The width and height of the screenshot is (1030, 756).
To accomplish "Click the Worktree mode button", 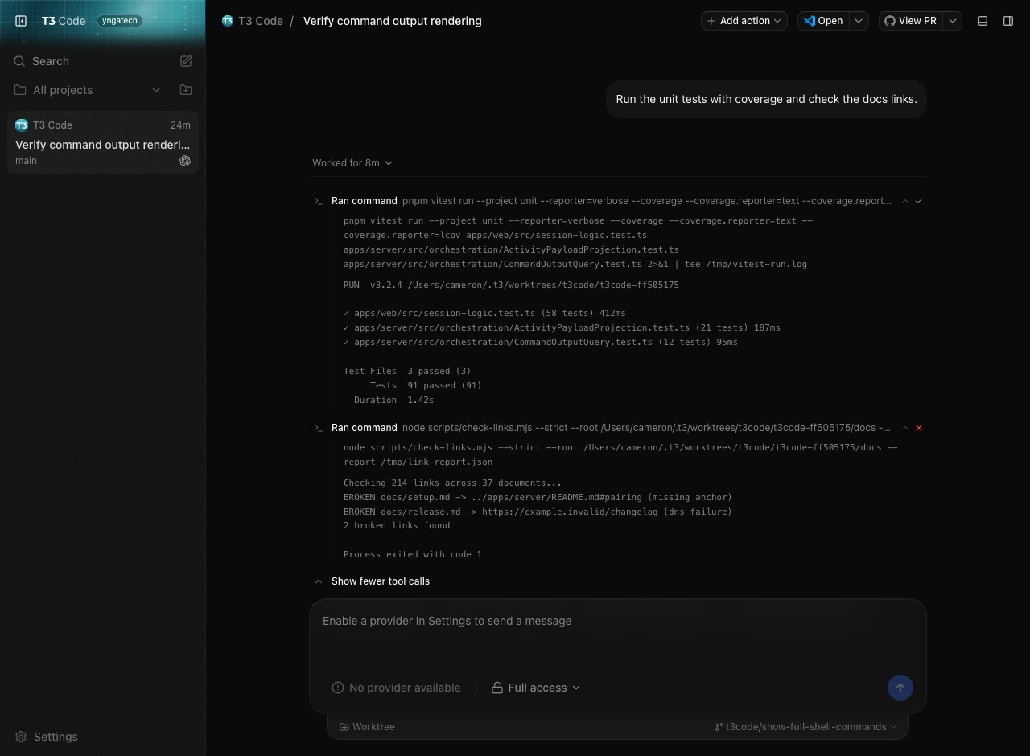I will (x=367, y=727).
